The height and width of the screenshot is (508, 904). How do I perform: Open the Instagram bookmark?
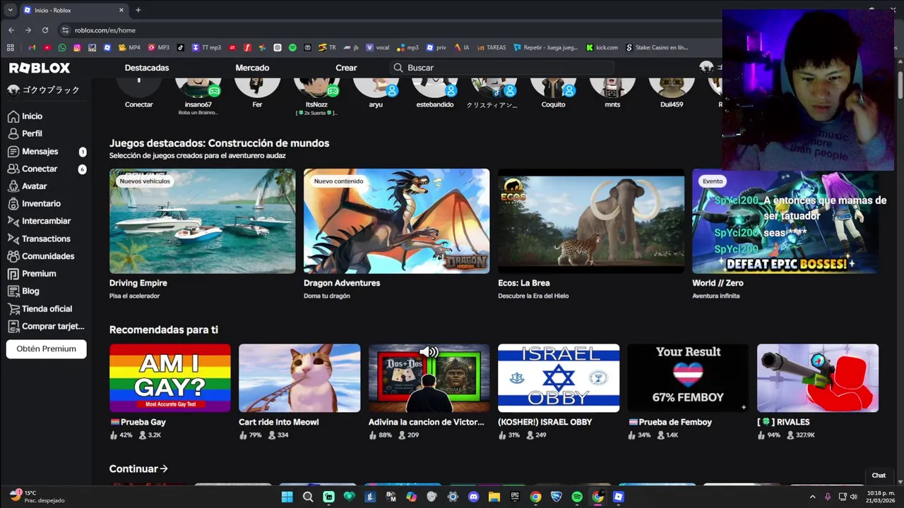click(x=77, y=48)
